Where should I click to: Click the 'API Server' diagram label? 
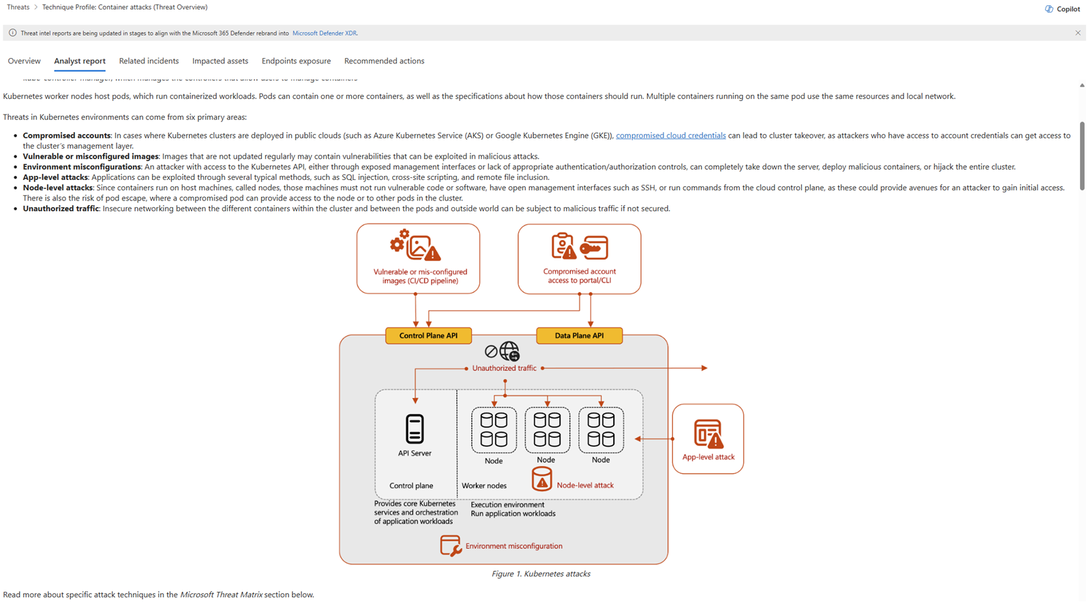(x=415, y=453)
